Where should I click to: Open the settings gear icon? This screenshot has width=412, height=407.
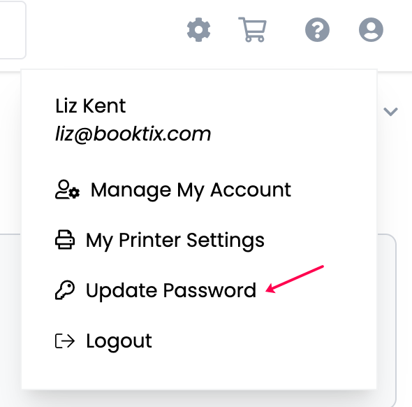point(198,30)
